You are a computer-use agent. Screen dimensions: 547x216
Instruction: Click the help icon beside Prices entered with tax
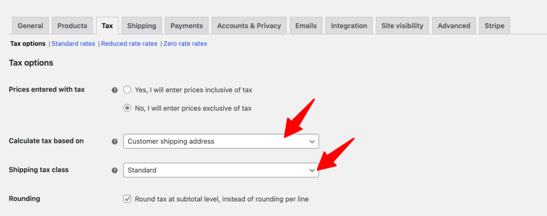click(x=114, y=90)
